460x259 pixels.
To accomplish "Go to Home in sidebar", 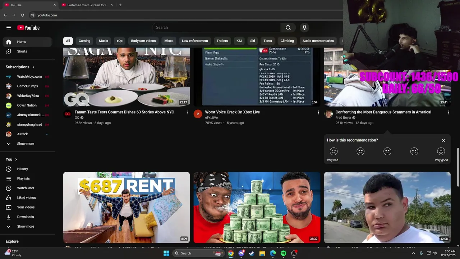I will 28,42.
